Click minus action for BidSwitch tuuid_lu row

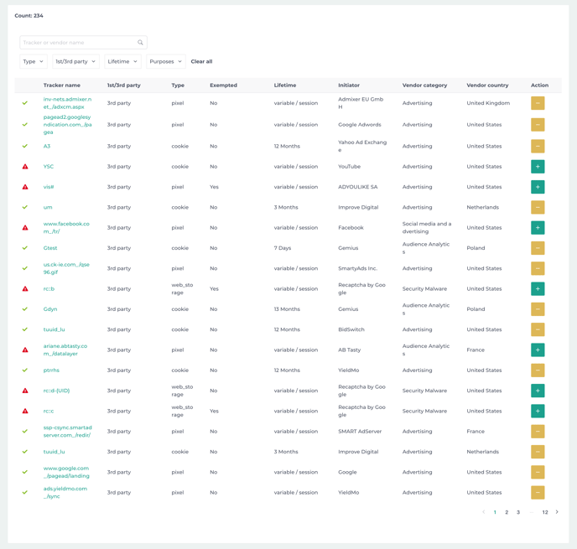point(538,329)
